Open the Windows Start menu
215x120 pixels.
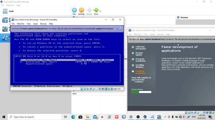[x=4, y=117]
